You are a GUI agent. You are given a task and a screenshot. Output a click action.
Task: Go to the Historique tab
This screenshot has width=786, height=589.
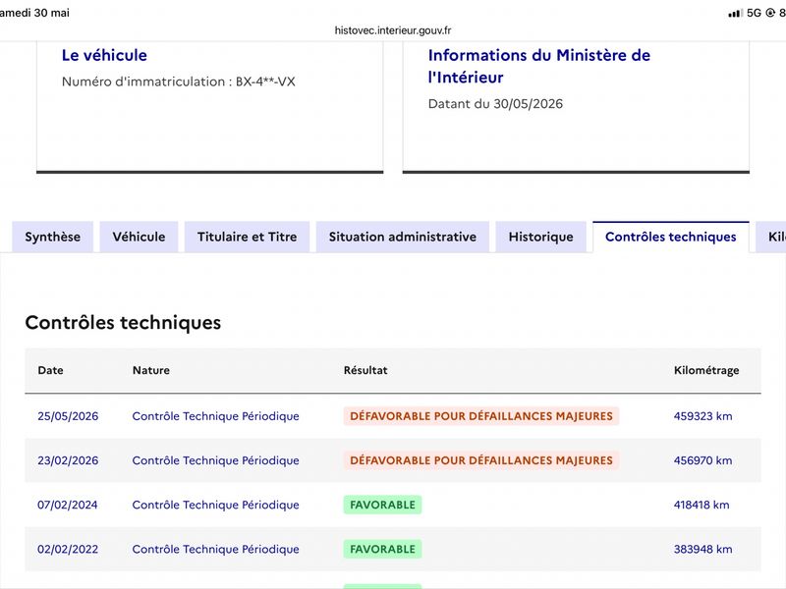[541, 237]
